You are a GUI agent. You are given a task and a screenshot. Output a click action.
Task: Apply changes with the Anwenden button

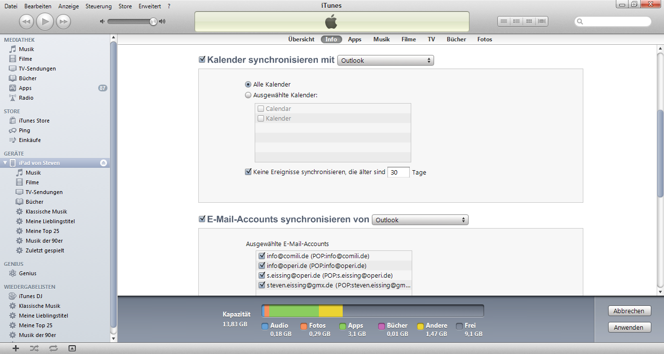point(629,327)
